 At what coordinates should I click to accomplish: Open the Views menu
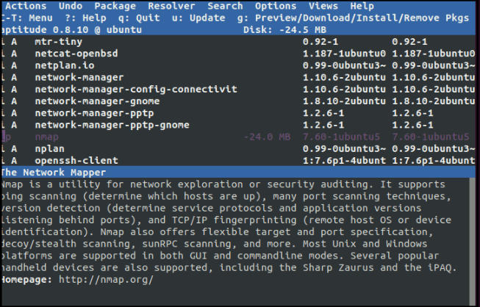[323, 6]
